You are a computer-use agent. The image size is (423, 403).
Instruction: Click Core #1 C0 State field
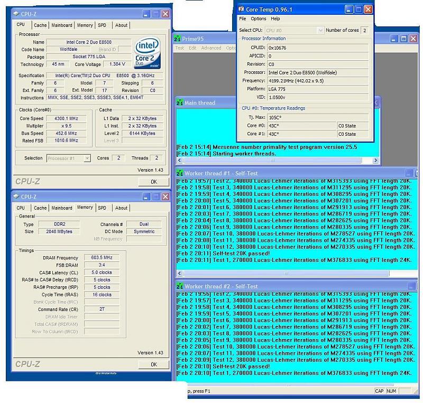tap(353, 134)
